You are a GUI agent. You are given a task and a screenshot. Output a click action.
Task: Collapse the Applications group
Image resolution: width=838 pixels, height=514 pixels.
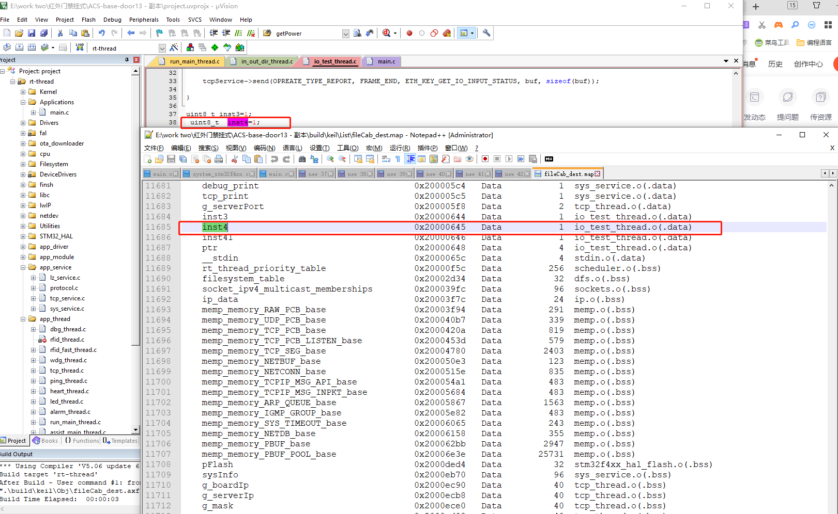coord(23,102)
